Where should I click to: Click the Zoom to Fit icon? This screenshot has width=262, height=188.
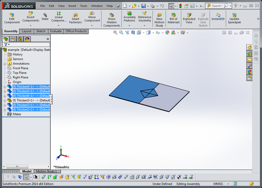(115, 33)
